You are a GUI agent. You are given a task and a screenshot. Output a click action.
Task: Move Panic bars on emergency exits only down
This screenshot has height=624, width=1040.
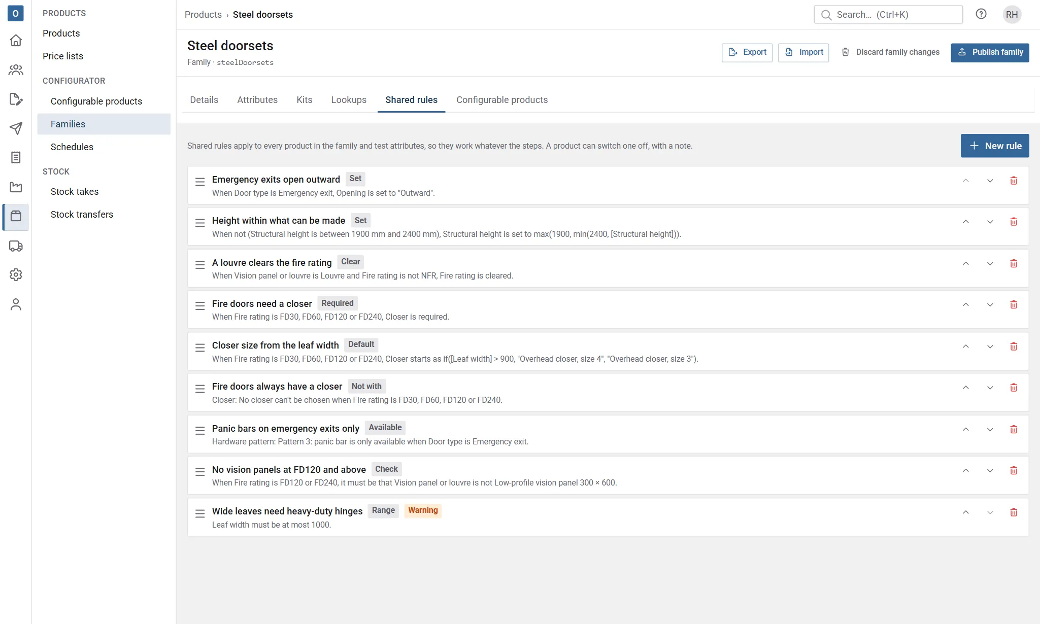pos(990,430)
